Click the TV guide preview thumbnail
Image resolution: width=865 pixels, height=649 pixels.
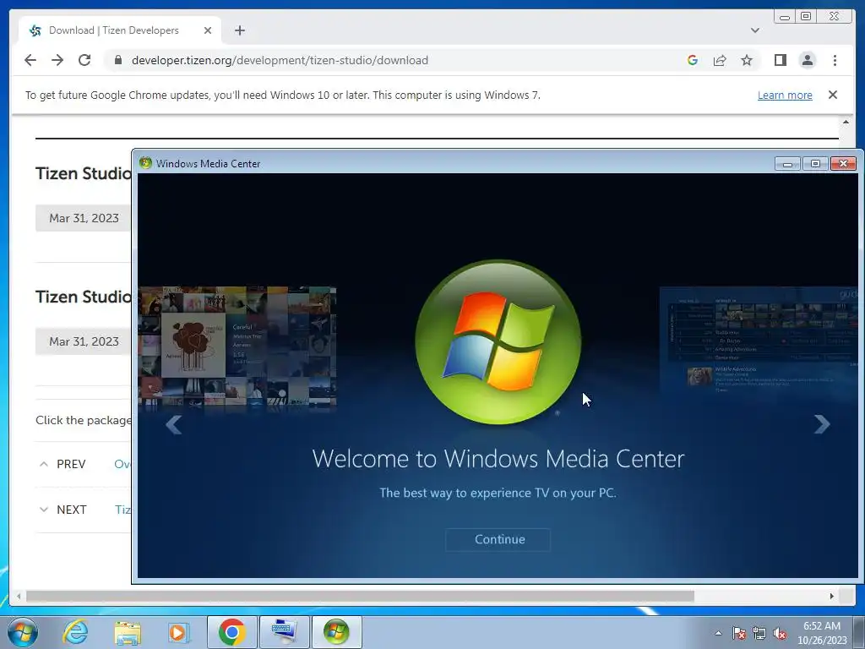pyautogui.click(x=759, y=340)
